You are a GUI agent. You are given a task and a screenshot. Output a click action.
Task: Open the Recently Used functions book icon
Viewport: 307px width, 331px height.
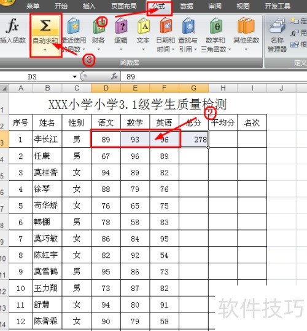point(74,26)
